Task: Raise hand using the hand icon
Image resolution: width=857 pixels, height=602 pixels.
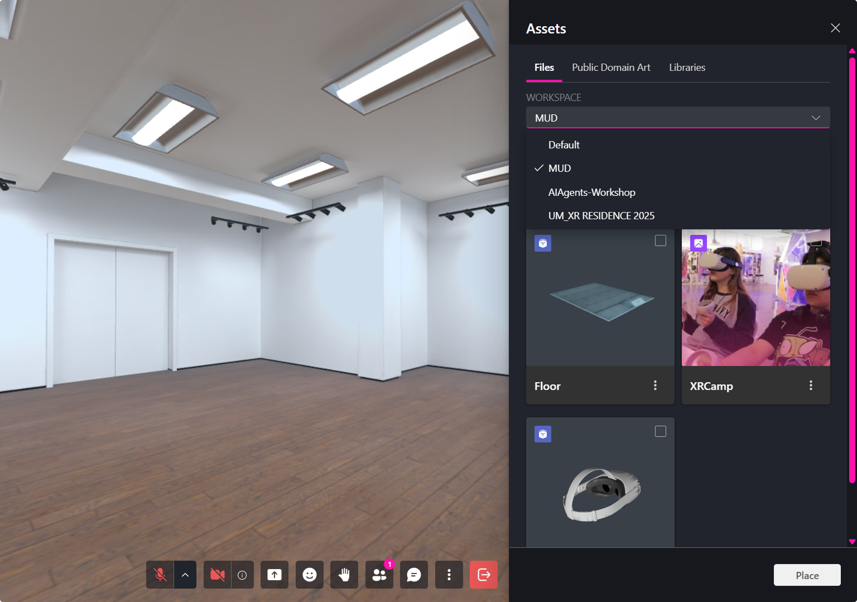Action: click(x=344, y=575)
